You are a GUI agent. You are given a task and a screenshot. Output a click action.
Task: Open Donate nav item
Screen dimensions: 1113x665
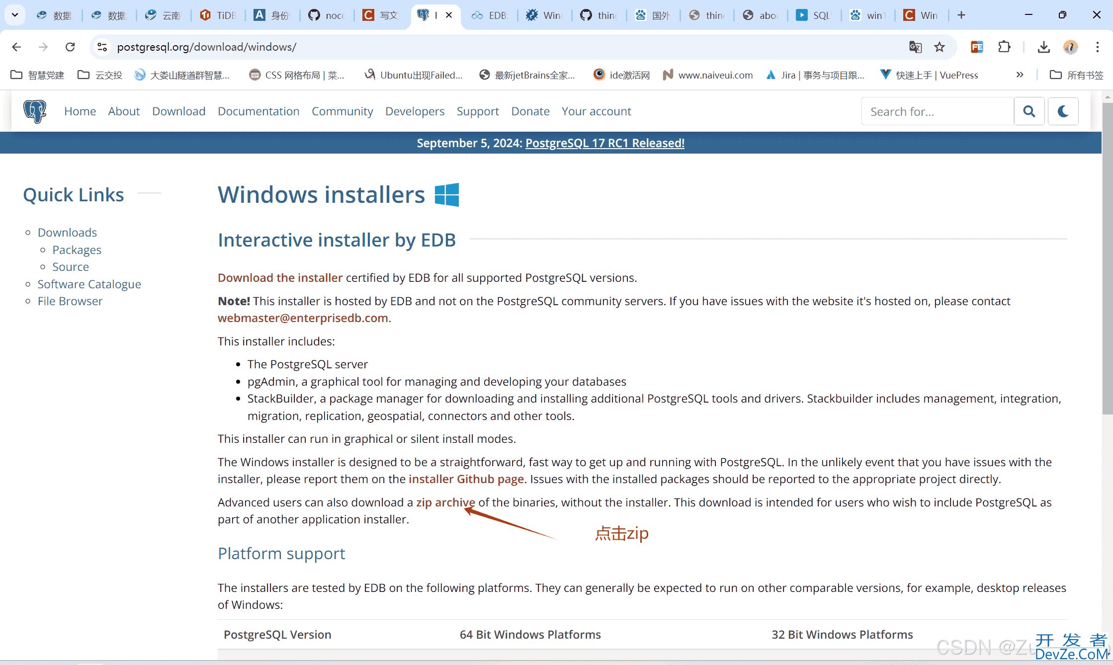click(x=530, y=111)
